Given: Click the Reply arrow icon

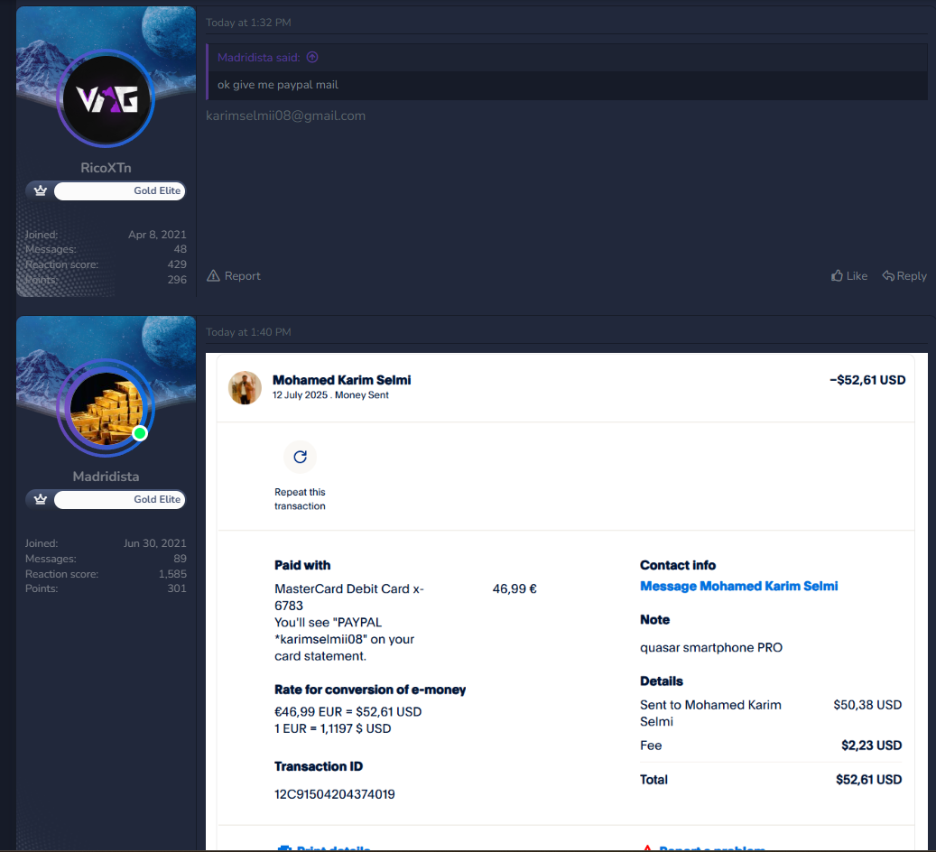Looking at the screenshot, I should [888, 276].
